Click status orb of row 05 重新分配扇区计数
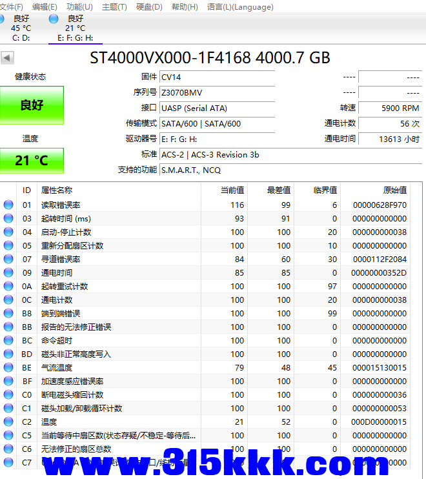 pos(8,245)
